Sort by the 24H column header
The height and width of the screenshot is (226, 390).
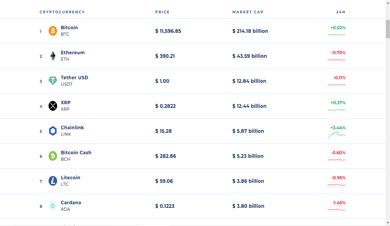coord(341,12)
